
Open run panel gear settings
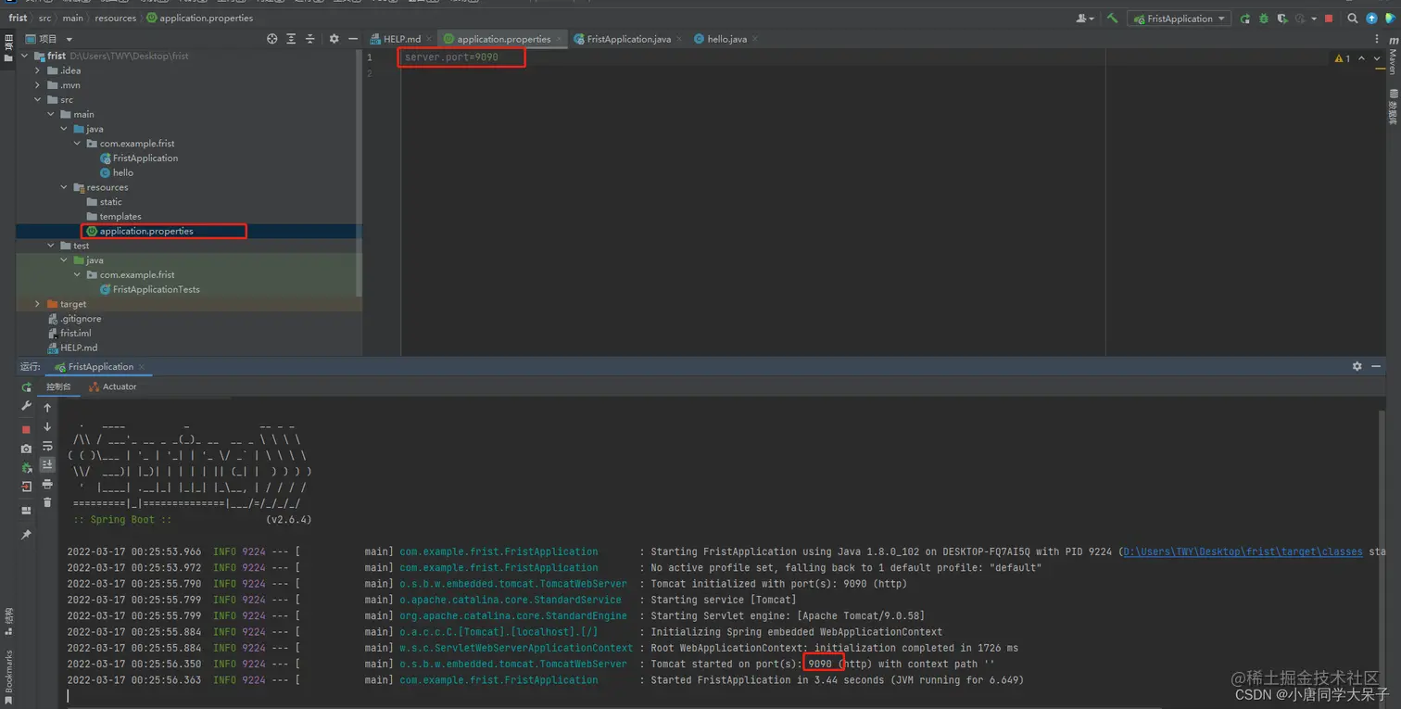tap(1357, 367)
